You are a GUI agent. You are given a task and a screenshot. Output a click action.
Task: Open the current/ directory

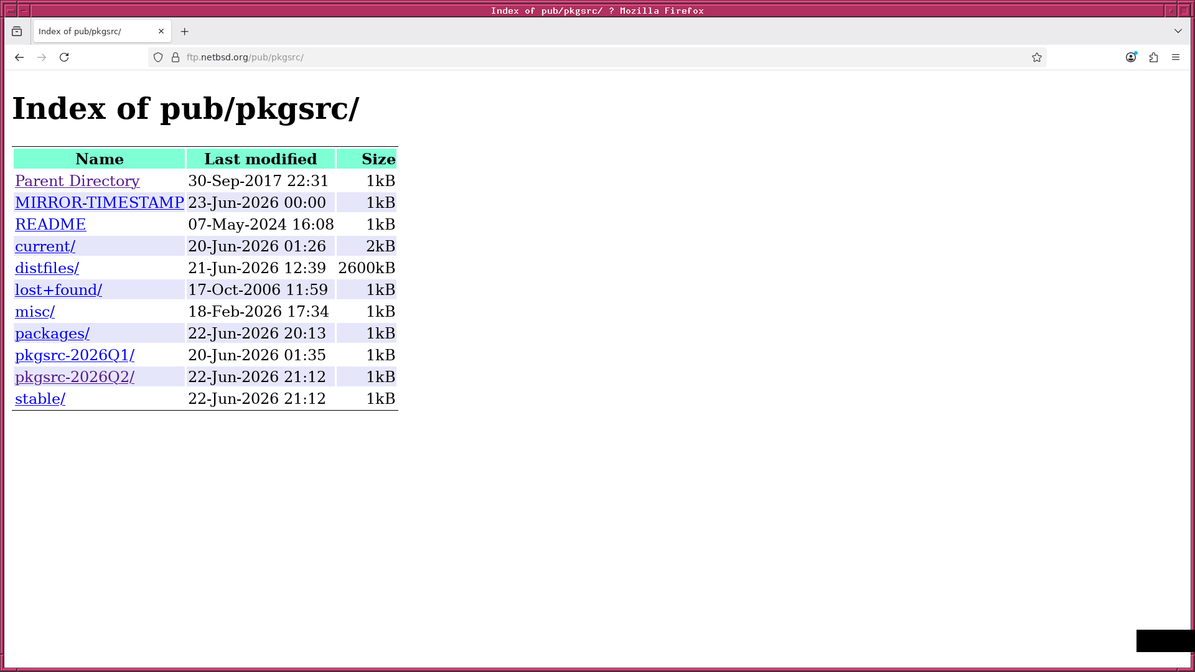pyautogui.click(x=45, y=246)
